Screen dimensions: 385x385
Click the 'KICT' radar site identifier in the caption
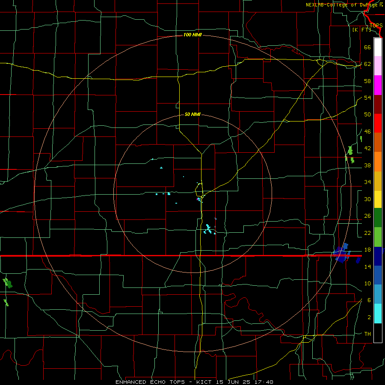(205, 382)
